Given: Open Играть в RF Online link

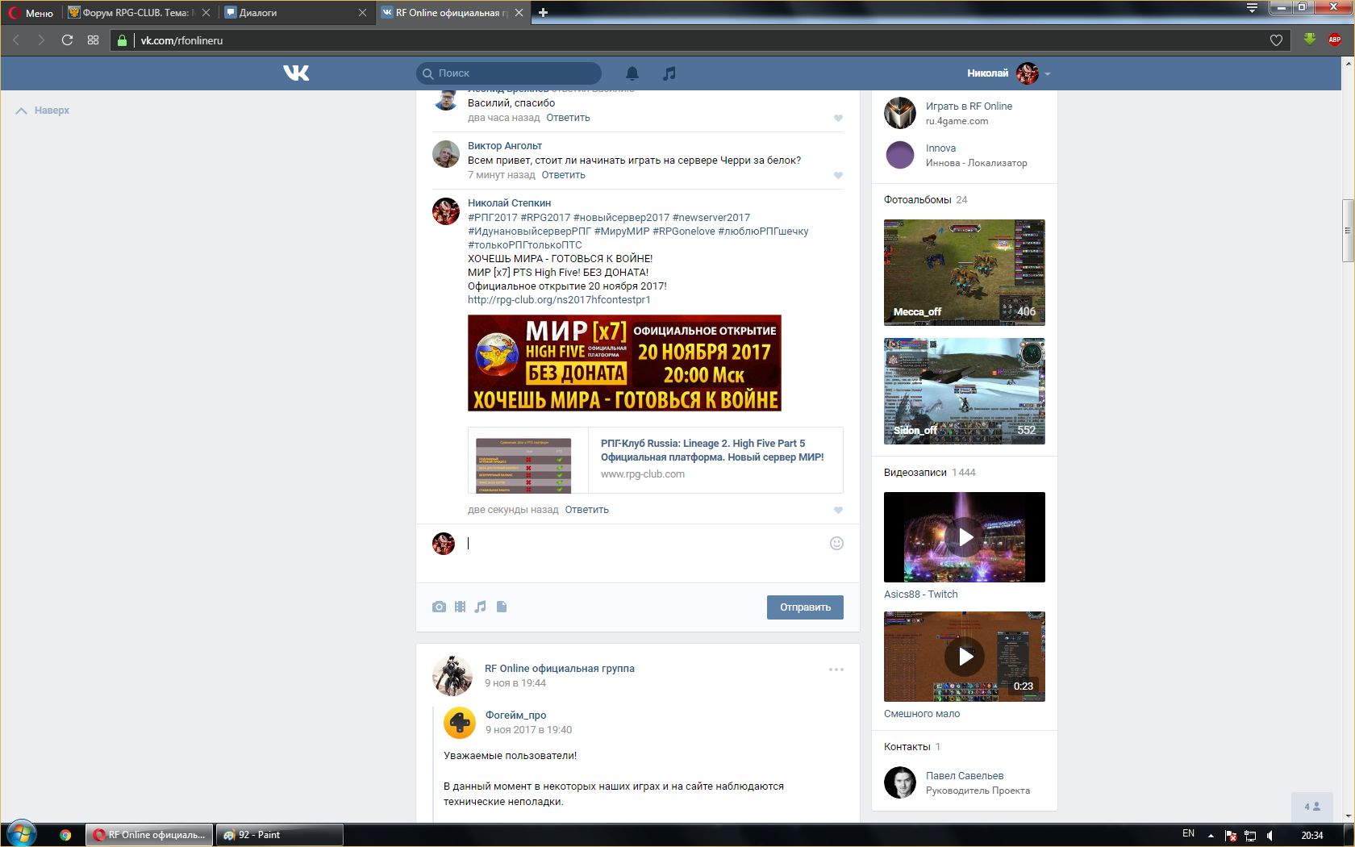Looking at the screenshot, I should click(969, 106).
